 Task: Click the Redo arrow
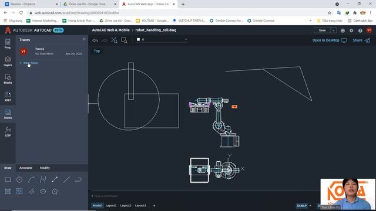105,40
